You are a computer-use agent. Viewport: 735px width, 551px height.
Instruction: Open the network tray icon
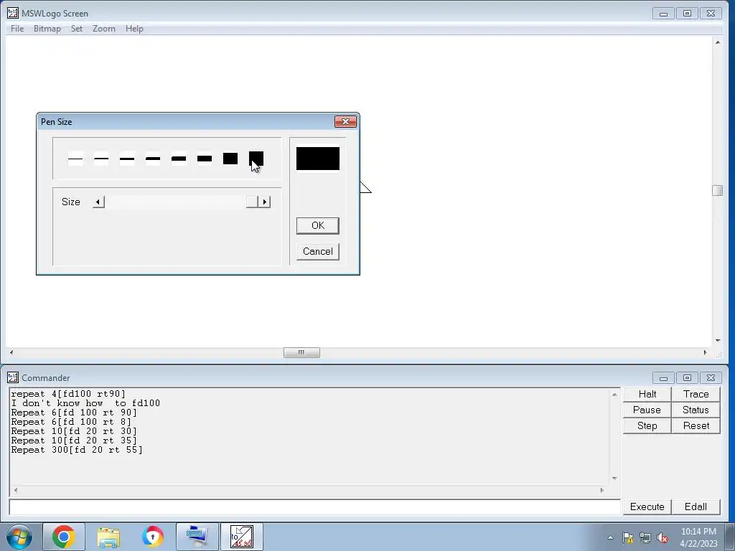coord(645,537)
